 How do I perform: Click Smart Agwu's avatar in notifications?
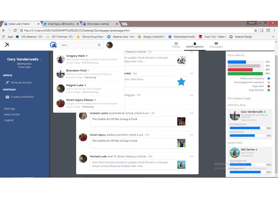83,137
